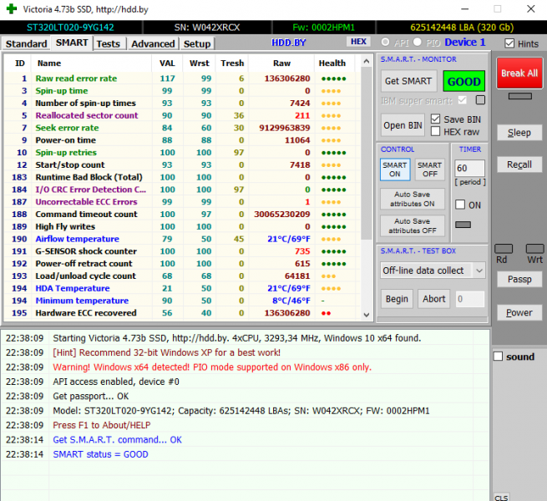Click the CLS clear log button
This screenshot has height=501, width=547.
pos(501,497)
